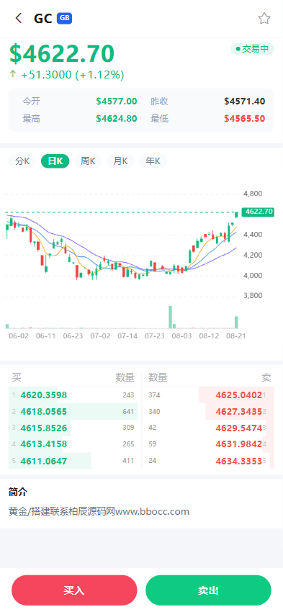283x612 pixels.
Task: Go back using the left arrow
Action: point(18,18)
